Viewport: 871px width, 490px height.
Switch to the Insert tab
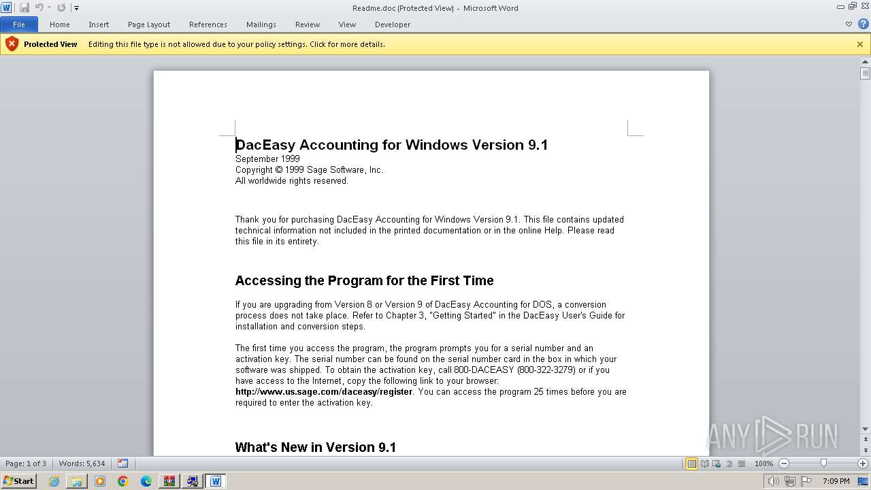99,24
